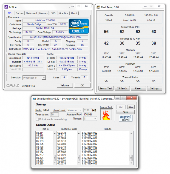Click the PayPal Donate button
The width and height of the screenshot is (170, 174).
(126, 118)
